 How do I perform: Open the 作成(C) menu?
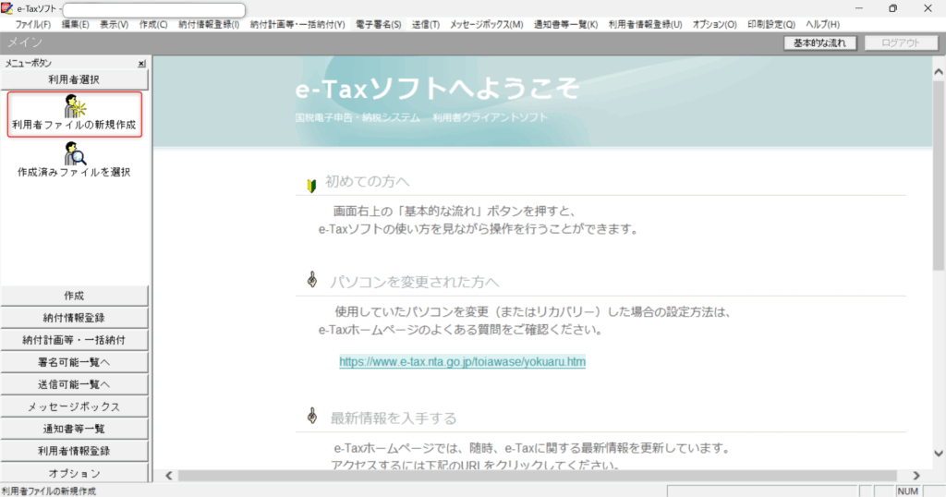(153, 25)
